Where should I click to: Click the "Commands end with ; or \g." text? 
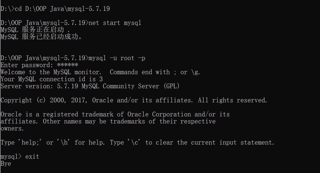coord(155,72)
